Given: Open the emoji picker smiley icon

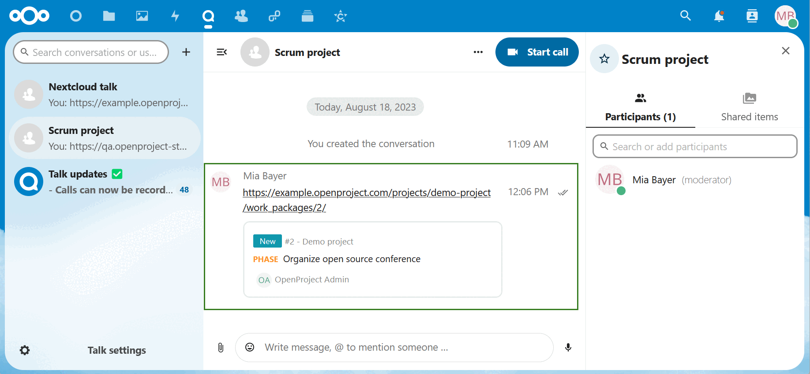Looking at the screenshot, I should click(x=250, y=348).
